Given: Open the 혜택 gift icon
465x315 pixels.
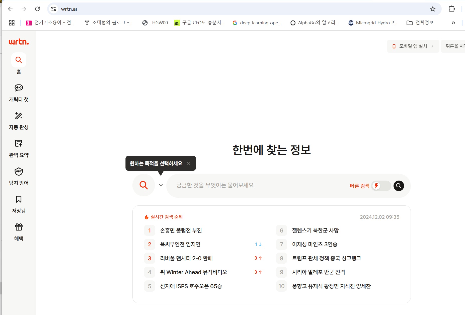Looking at the screenshot, I should click(x=19, y=227).
